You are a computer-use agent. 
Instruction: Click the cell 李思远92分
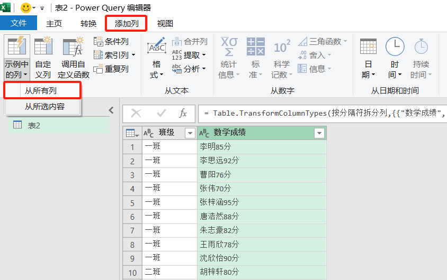point(262,161)
